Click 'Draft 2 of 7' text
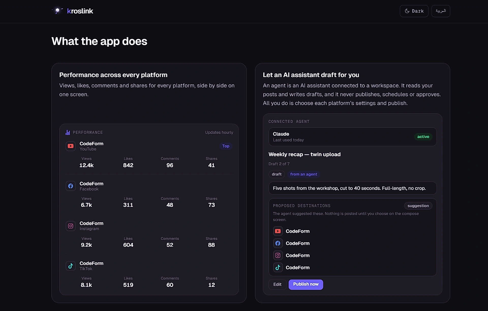The width and height of the screenshot is (488, 311). [279, 164]
